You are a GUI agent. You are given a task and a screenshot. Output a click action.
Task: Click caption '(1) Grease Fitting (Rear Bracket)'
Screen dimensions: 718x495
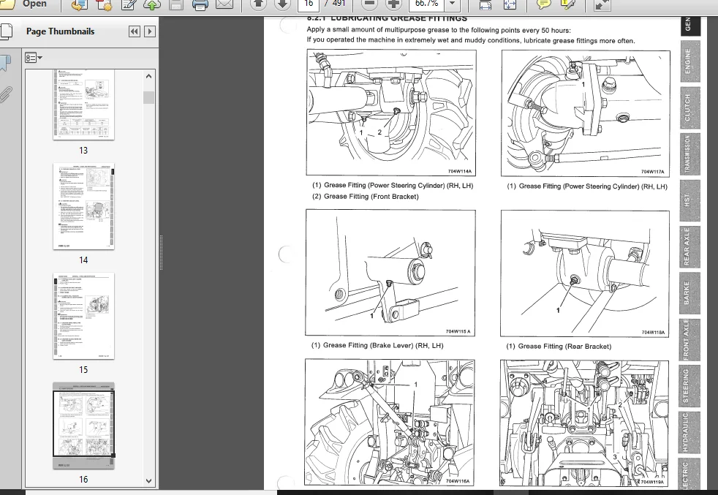tap(559, 346)
